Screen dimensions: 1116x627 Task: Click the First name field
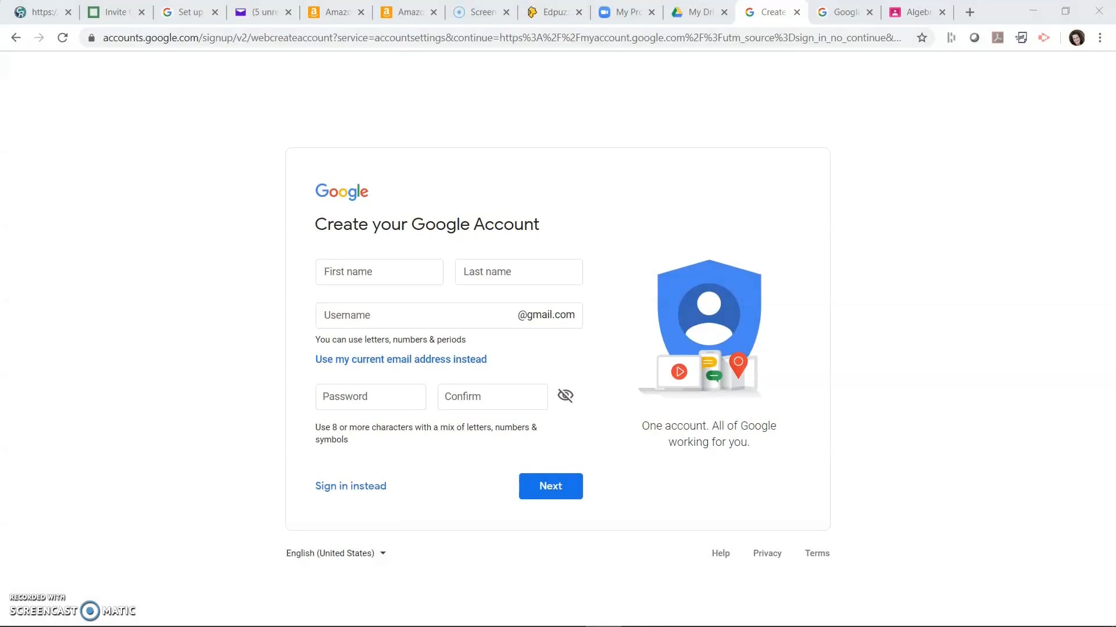(379, 272)
